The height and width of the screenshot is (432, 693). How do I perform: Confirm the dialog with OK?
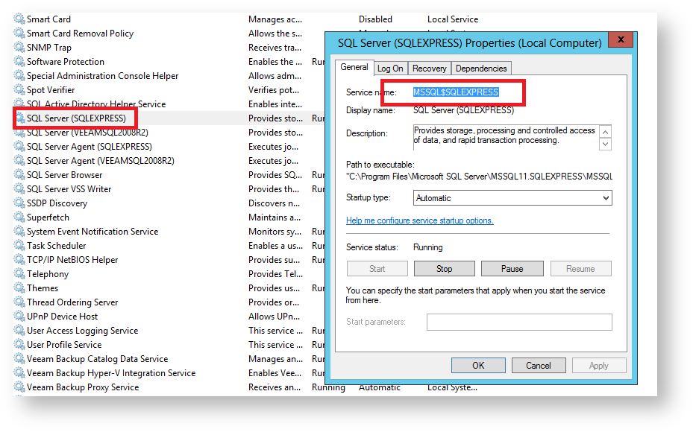[x=478, y=366]
